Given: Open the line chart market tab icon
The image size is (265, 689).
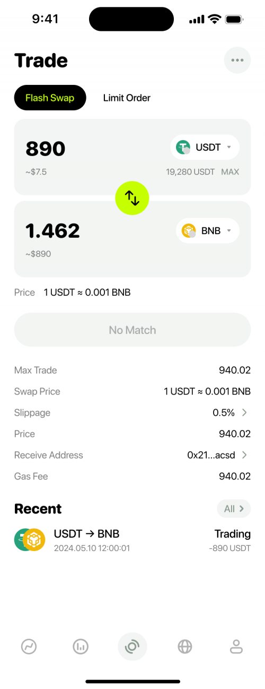Looking at the screenshot, I should tap(29, 646).
